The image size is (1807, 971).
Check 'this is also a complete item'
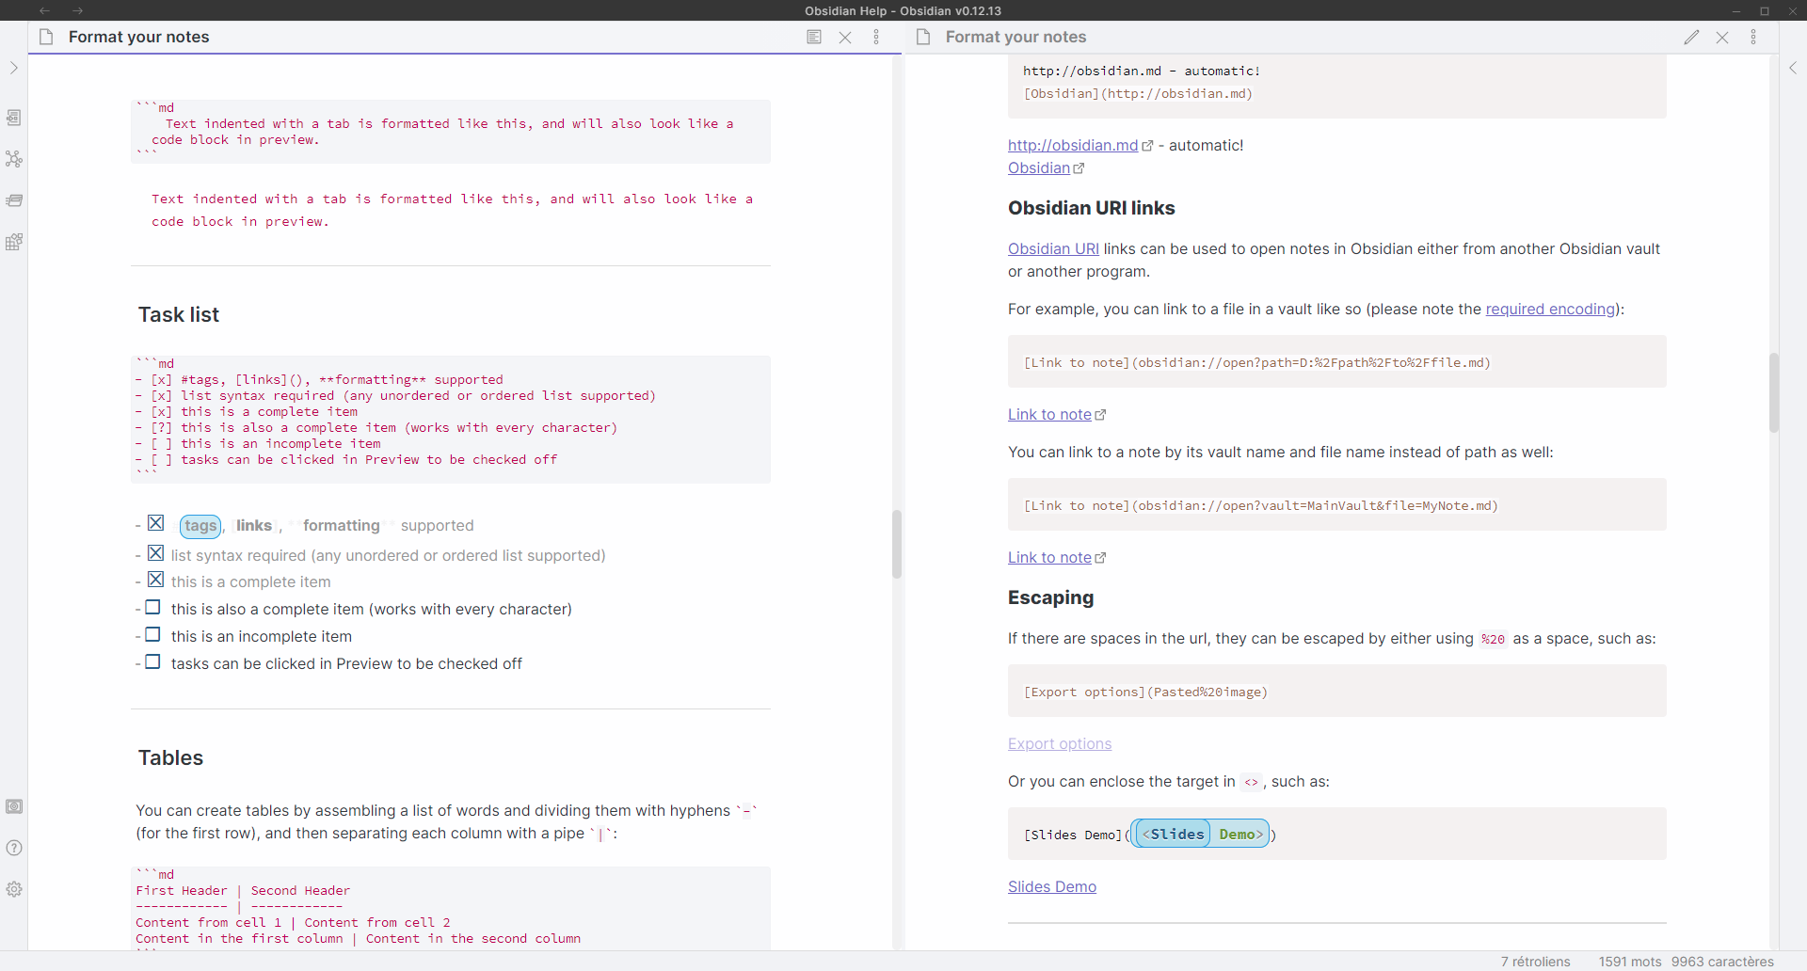tap(152, 608)
